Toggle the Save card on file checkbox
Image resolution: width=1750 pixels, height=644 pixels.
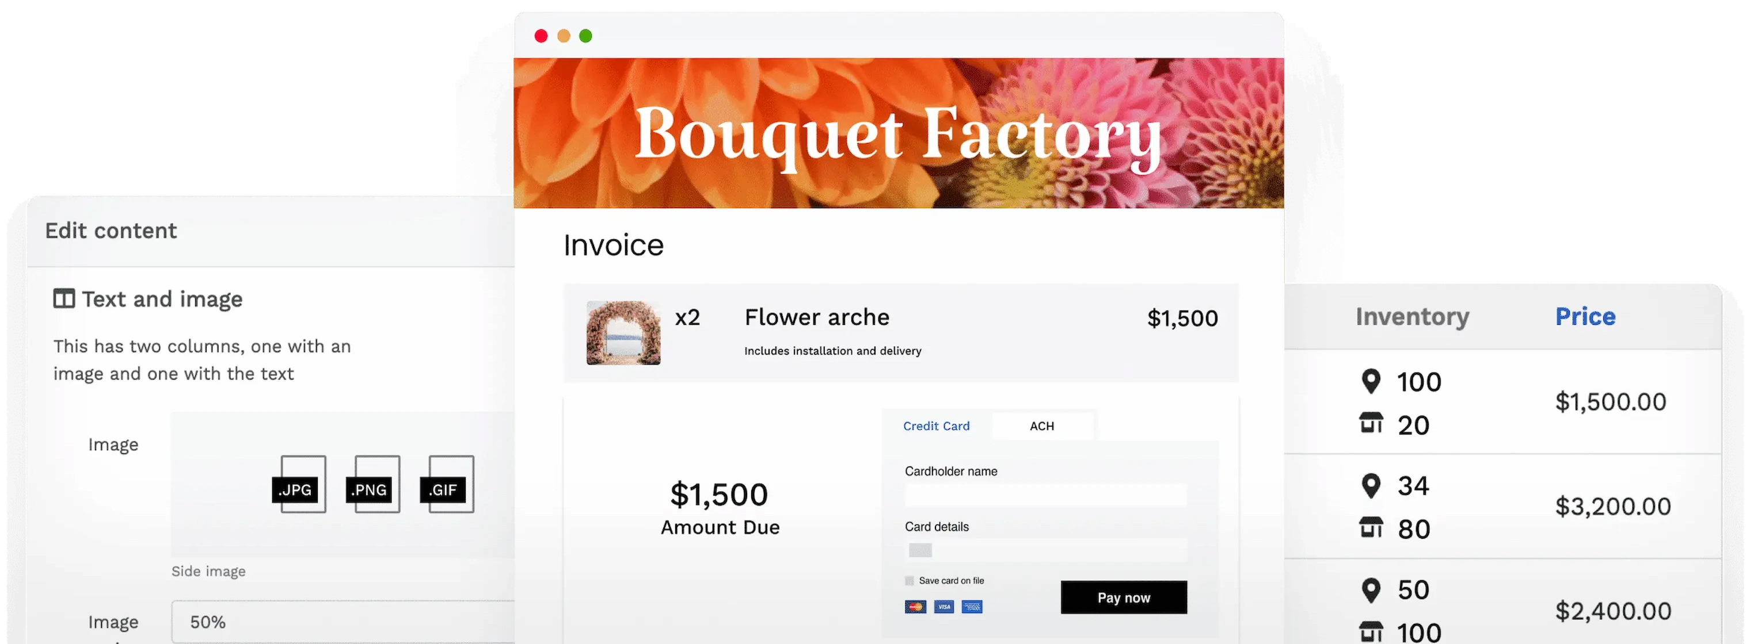coord(909,581)
